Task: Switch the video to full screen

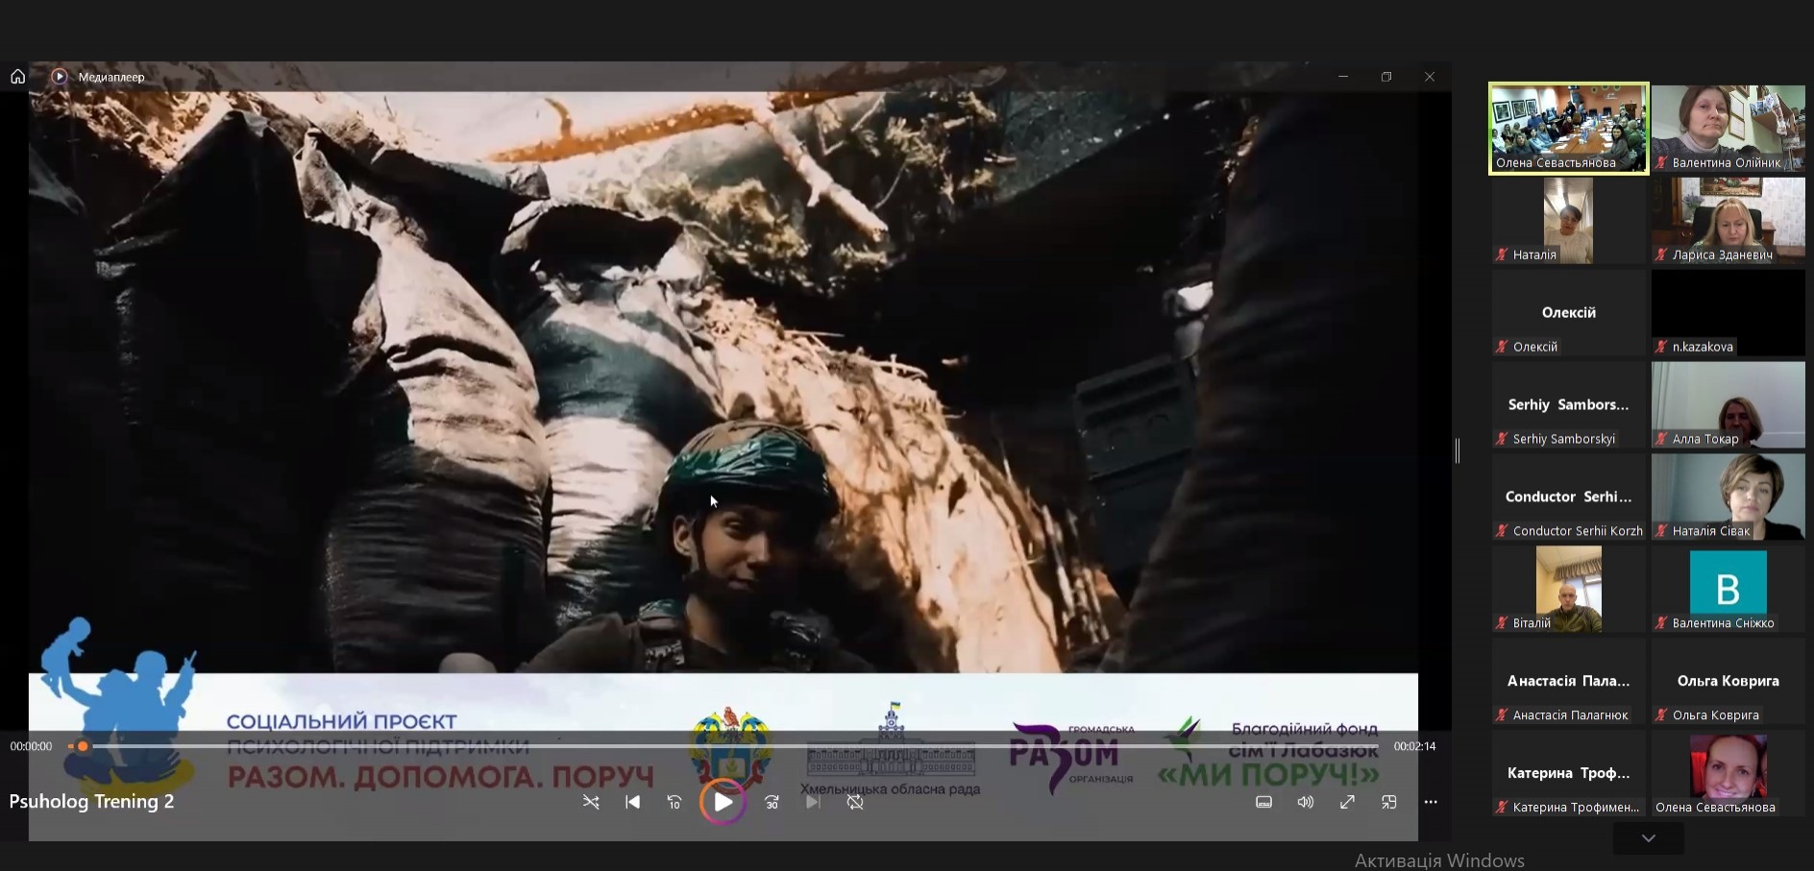Action: (x=1347, y=802)
